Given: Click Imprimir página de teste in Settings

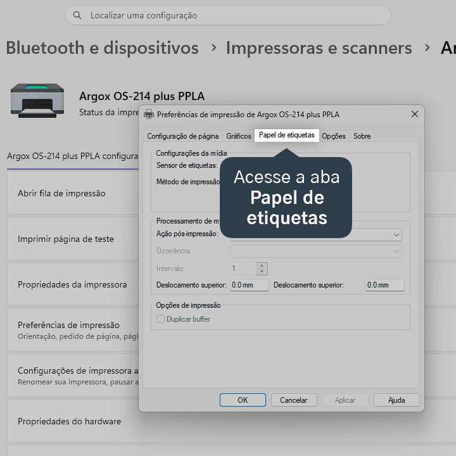Looking at the screenshot, I should pyautogui.click(x=73, y=239).
